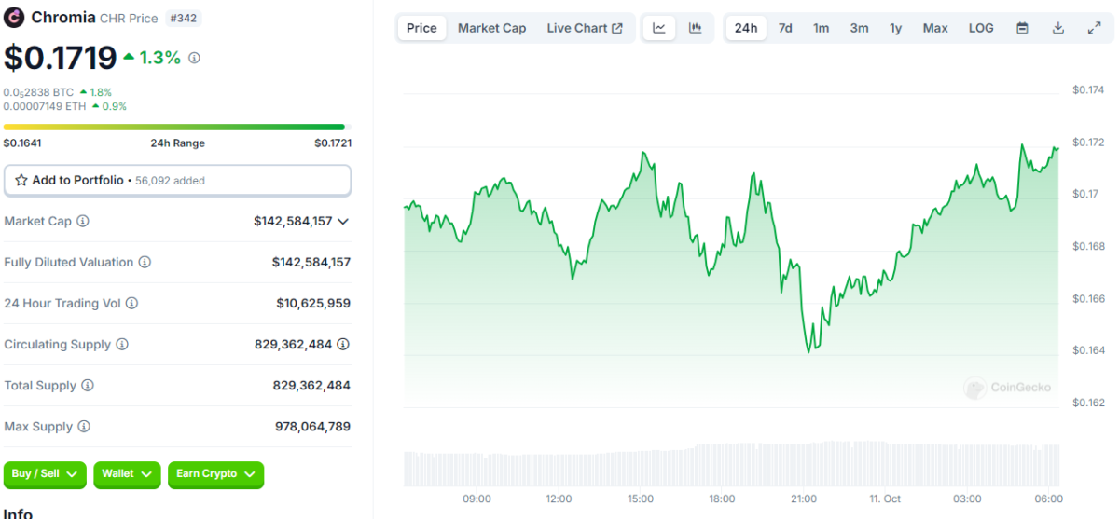Viewport: 1119px width, 519px height.
Task: Show Total Supply info icon
Action: point(87,385)
